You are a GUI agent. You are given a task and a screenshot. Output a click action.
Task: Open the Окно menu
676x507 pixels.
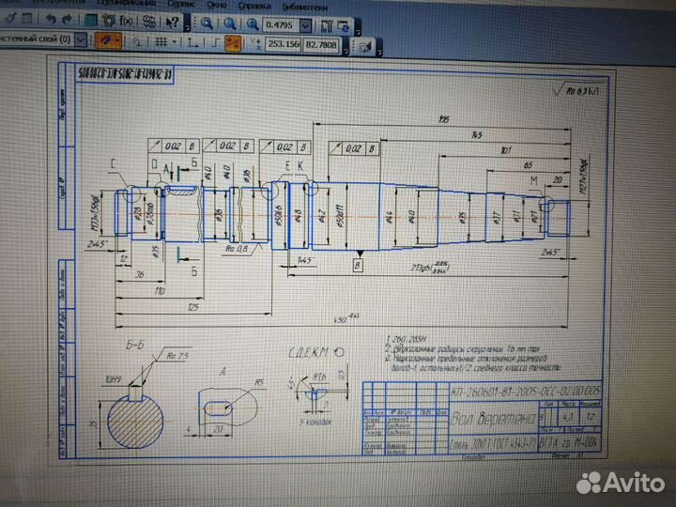pos(218,6)
